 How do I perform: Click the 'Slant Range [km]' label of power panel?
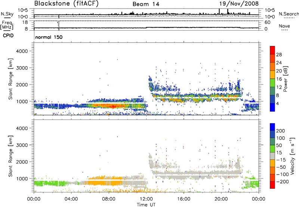[10, 79]
